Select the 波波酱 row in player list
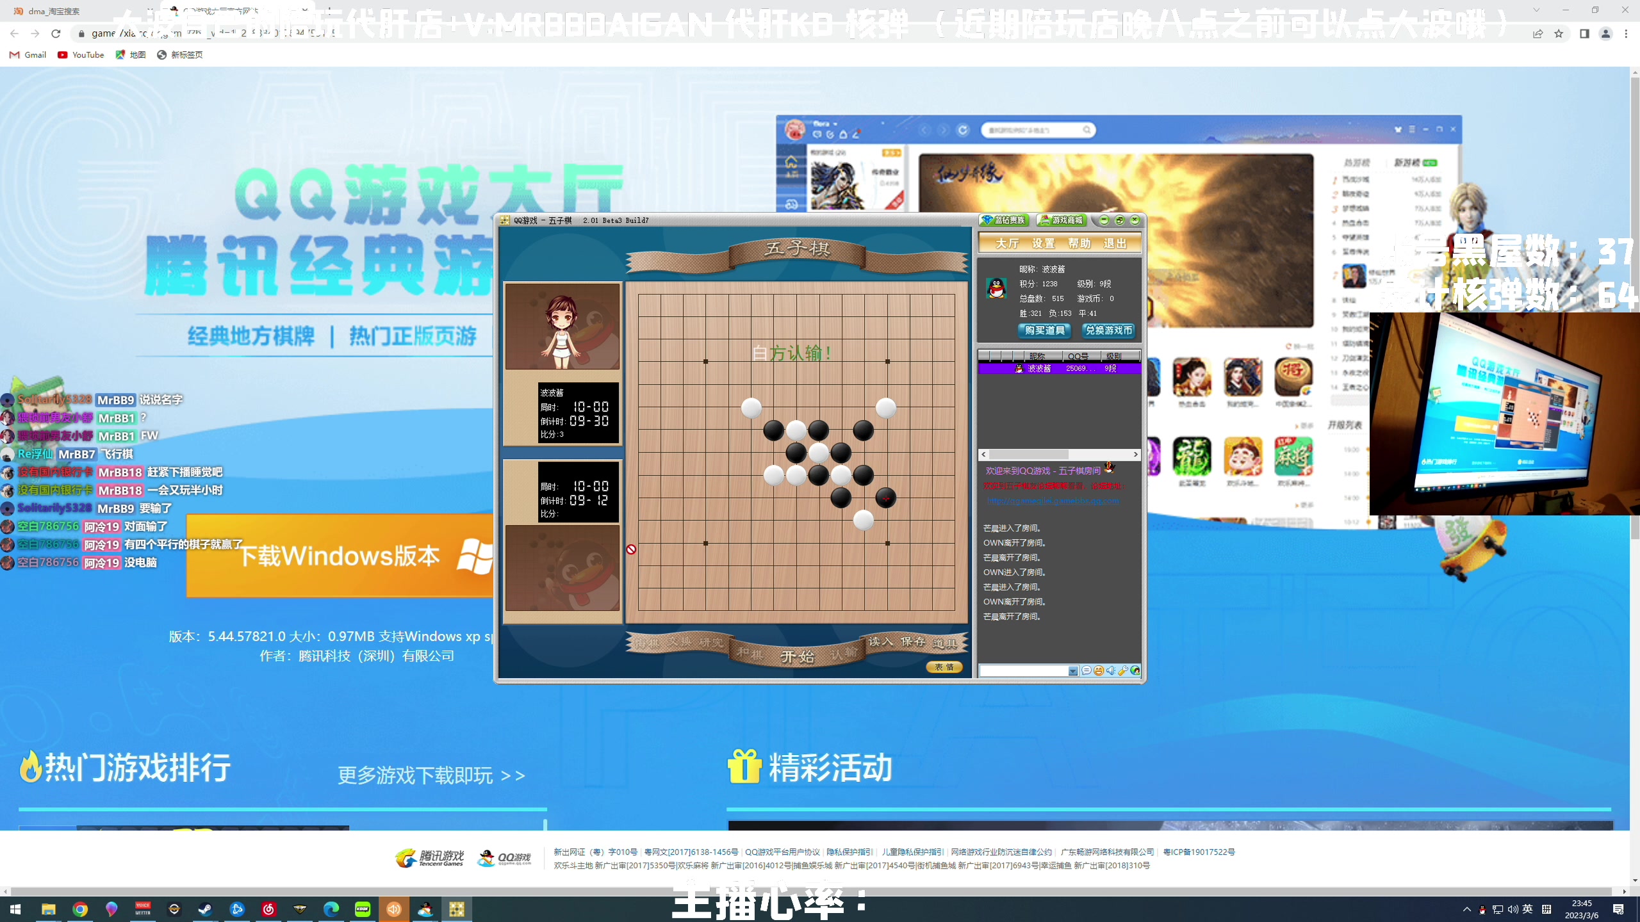 pos(1059,368)
